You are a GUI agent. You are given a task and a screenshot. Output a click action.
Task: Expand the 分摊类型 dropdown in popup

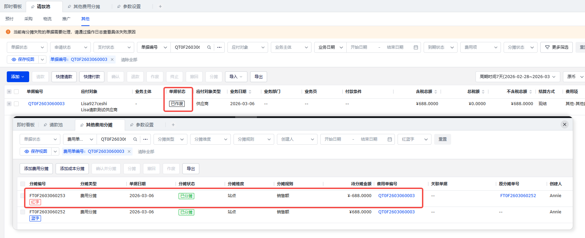click(170, 139)
